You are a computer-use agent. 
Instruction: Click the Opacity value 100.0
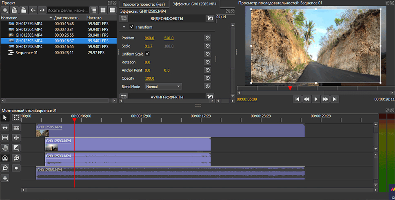149,78
